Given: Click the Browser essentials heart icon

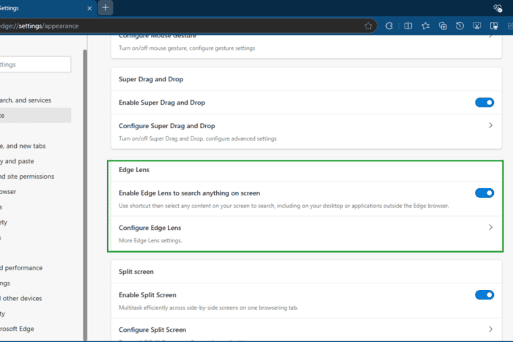Looking at the screenshot, I should (498, 8).
